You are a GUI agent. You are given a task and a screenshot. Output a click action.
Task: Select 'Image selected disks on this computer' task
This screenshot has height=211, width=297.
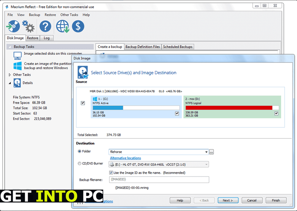(53, 54)
